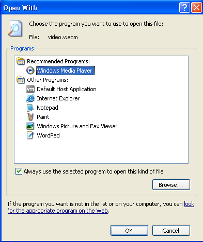The height and width of the screenshot is (242, 203).
Task: Select WordPad program entry
Action: [x=48, y=135]
